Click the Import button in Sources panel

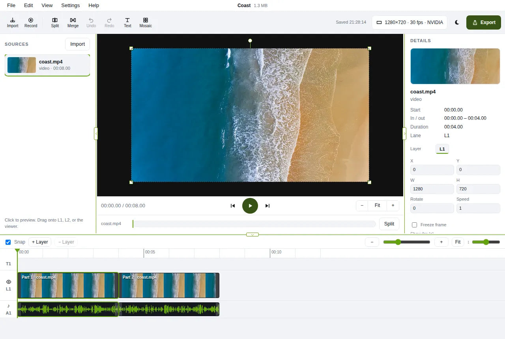(77, 44)
